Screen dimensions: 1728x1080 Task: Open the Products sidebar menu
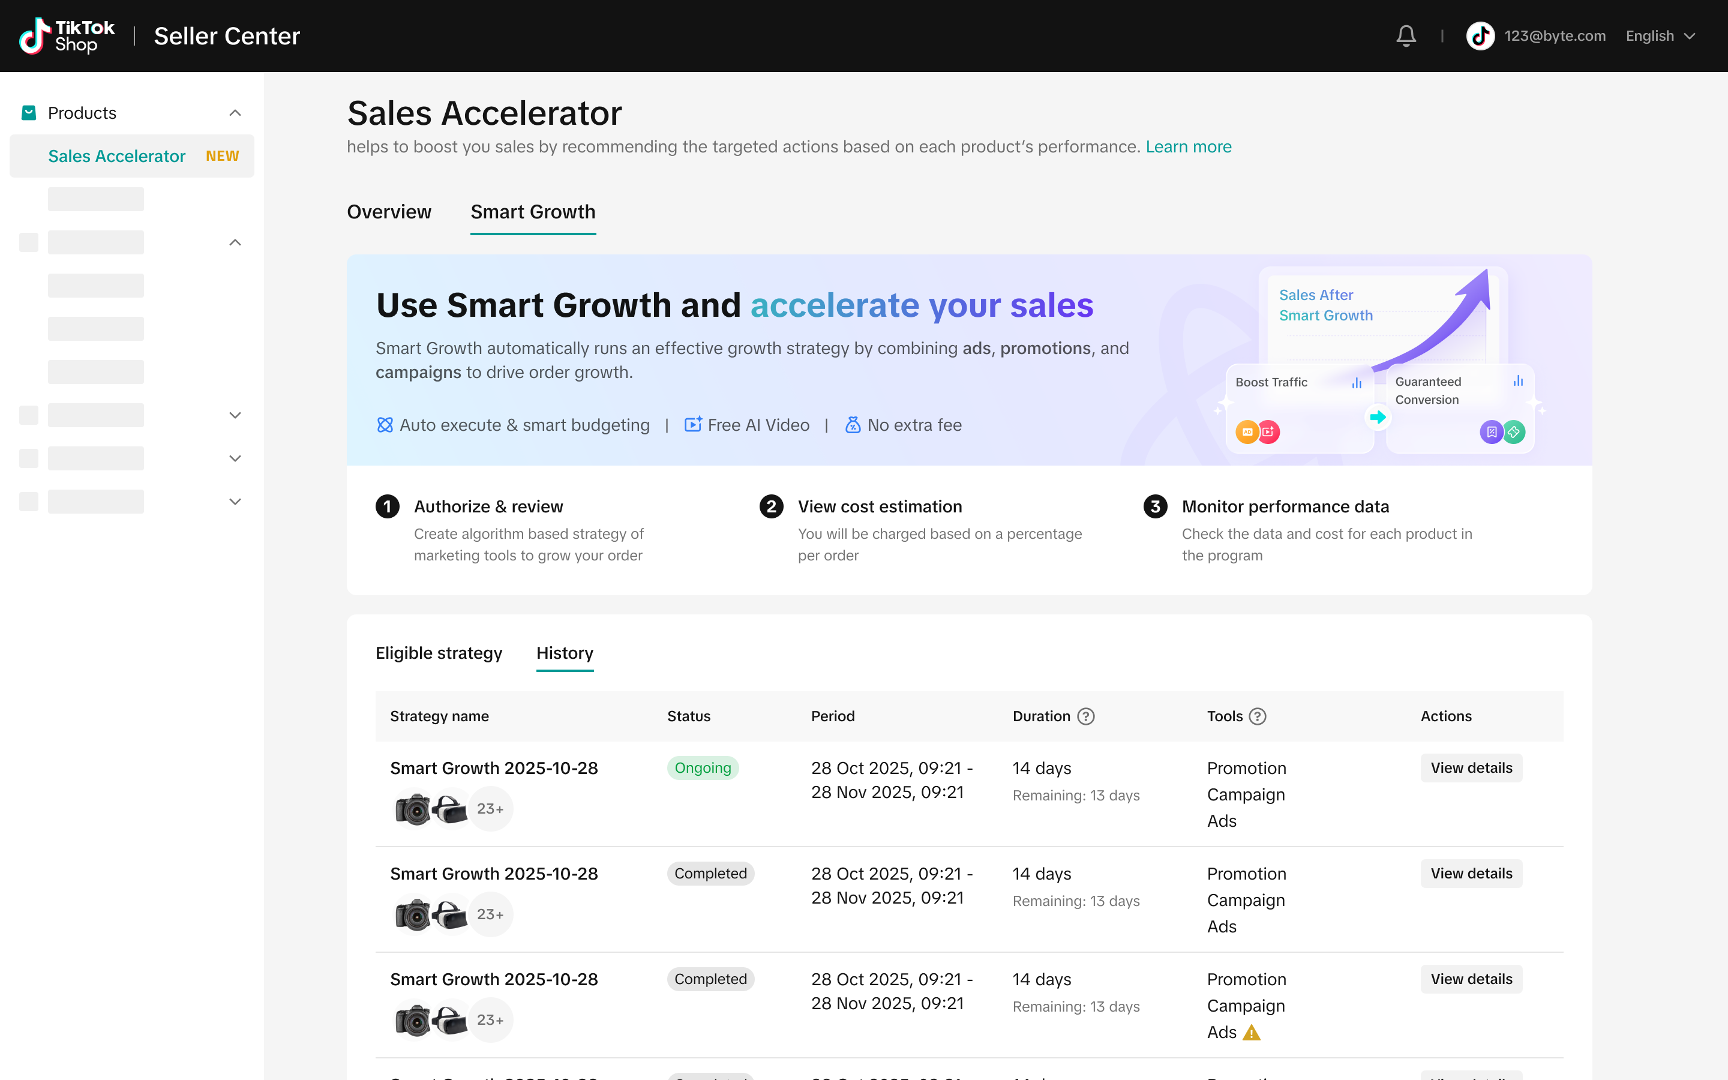pyautogui.click(x=131, y=113)
